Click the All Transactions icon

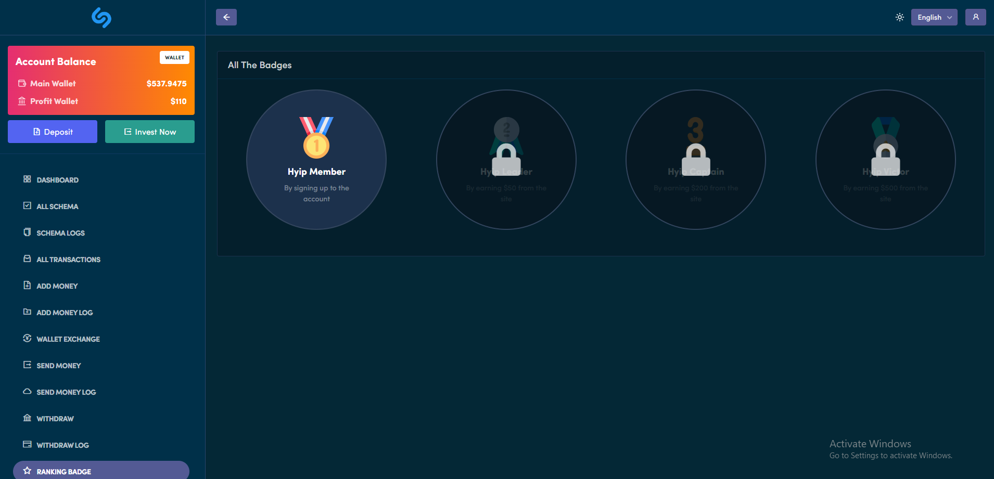coord(27,258)
